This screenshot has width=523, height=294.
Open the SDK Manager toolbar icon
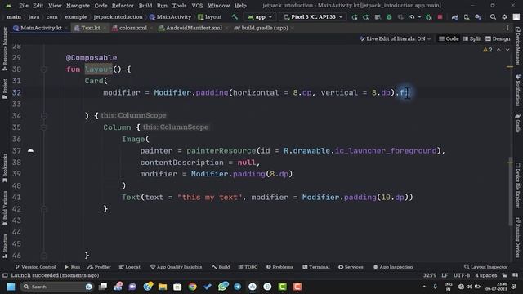click(478, 16)
